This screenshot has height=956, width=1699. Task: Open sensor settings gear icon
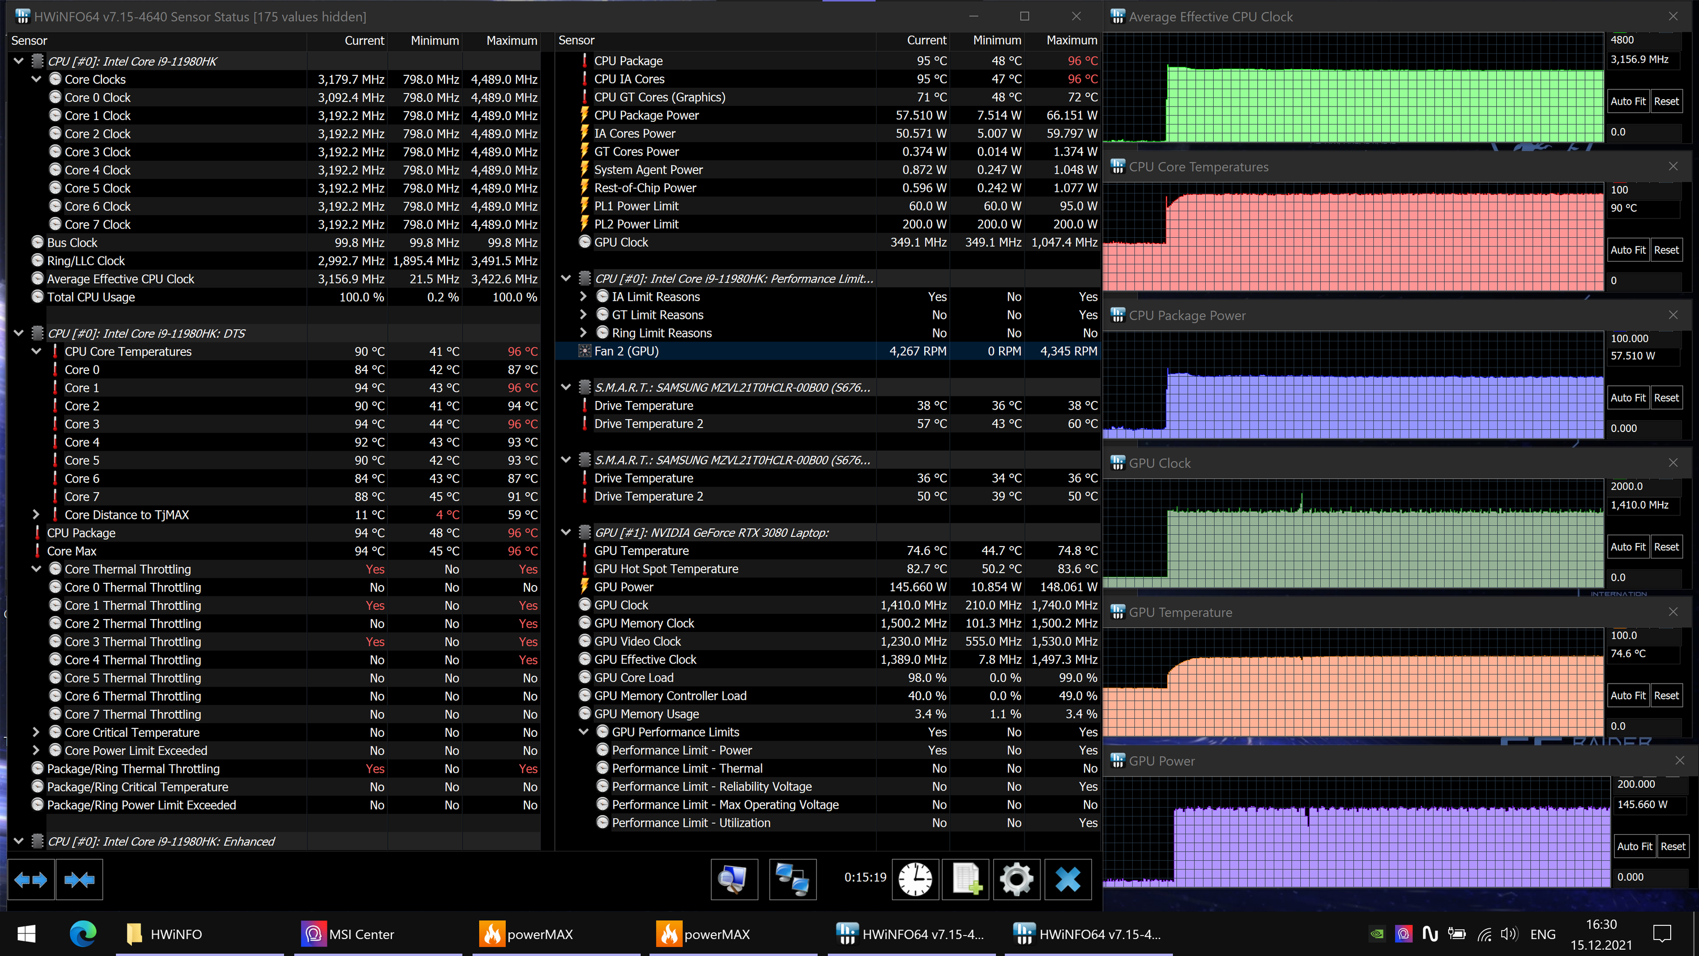tap(1017, 880)
